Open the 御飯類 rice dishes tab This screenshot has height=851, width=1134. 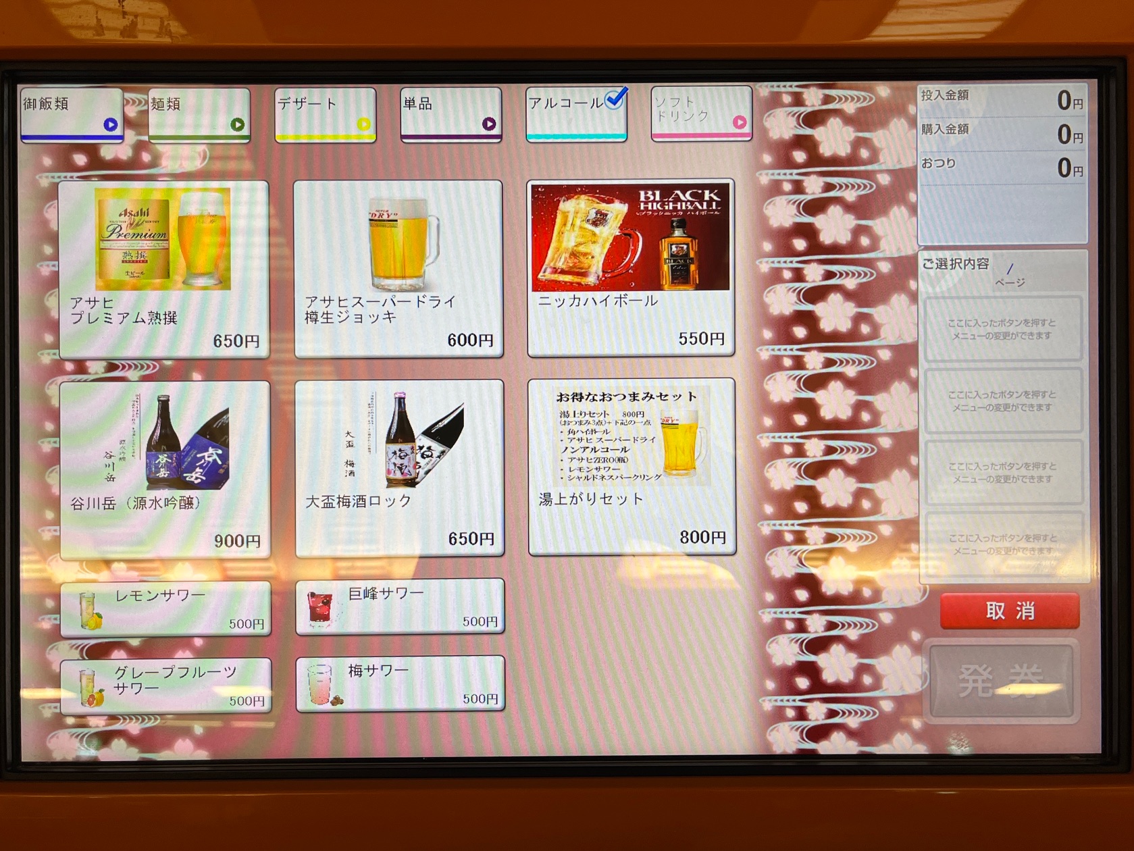point(72,114)
